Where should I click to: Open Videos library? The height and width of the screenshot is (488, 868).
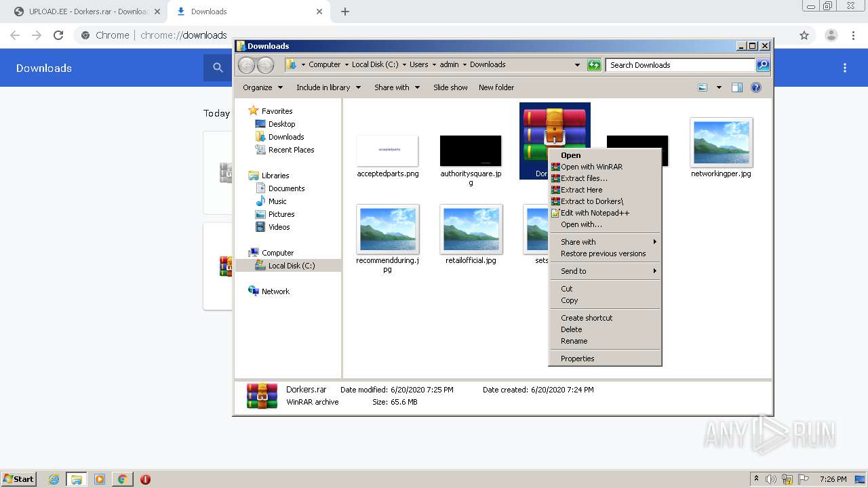pyautogui.click(x=279, y=227)
